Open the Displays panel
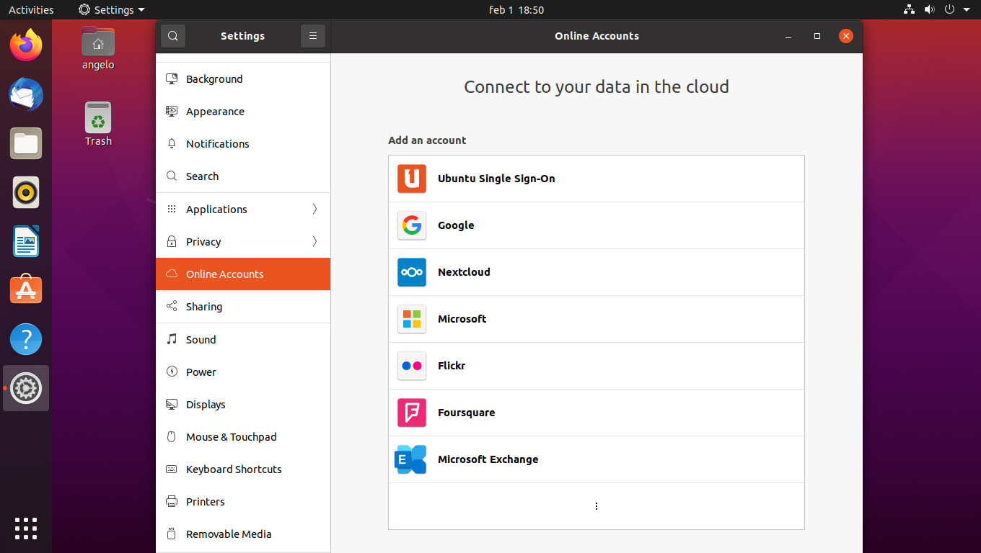The height and width of the screenshot is (553, 981). [243, 405]
